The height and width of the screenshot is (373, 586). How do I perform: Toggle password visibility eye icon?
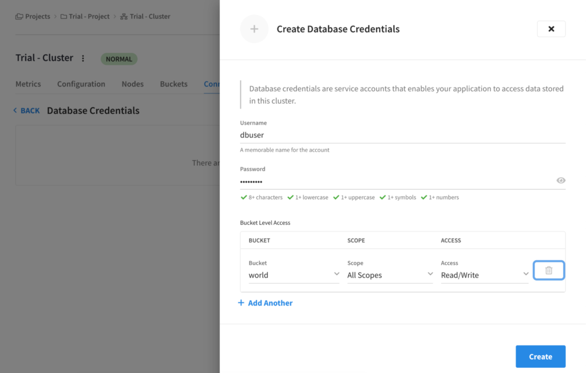pyautogui.click(x=561, y=181)
